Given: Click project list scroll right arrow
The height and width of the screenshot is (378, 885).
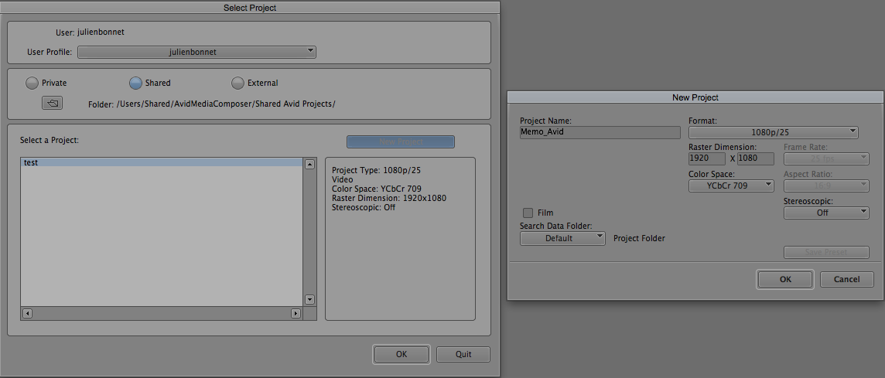Looking at the screenshot, I should 296,313.
